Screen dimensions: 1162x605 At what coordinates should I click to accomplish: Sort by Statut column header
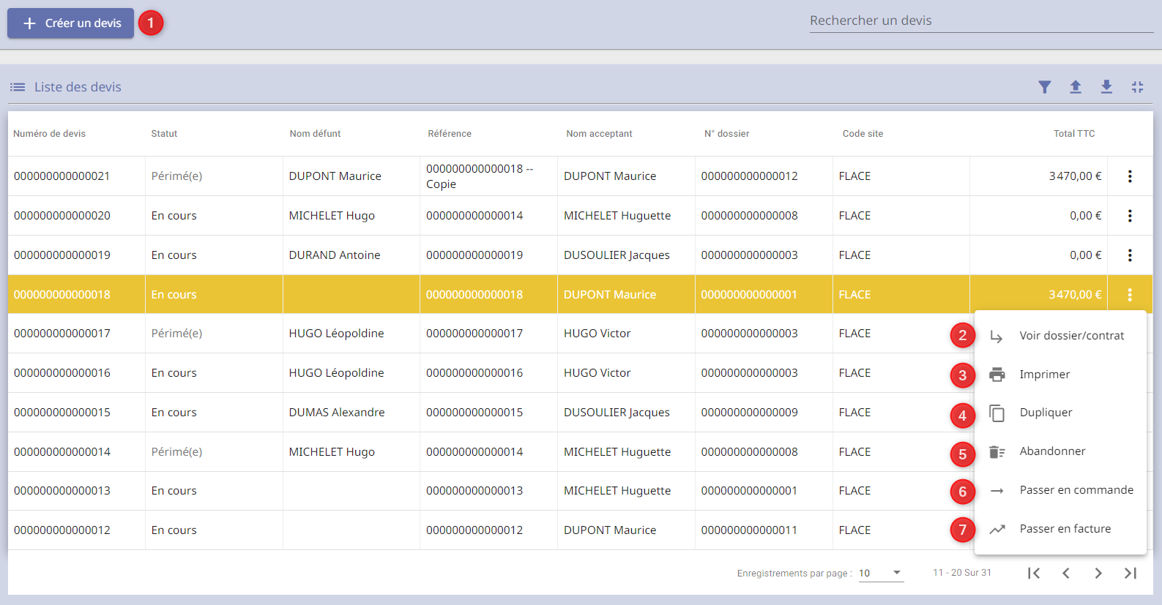click(x=165, y=134)
